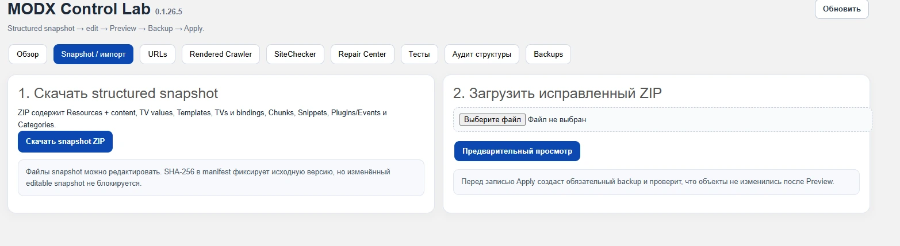Click Скачать snapshot ZIP button
The width and height of the screenshot is (900, 246).
point(65,142)
